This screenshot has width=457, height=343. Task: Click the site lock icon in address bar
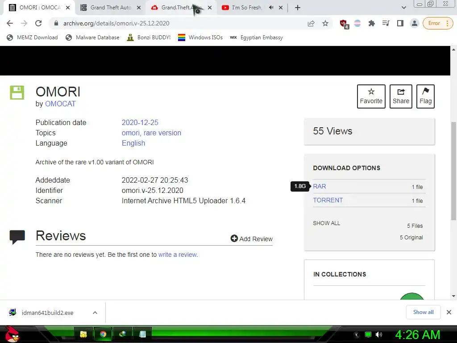(x=56, y=23)
